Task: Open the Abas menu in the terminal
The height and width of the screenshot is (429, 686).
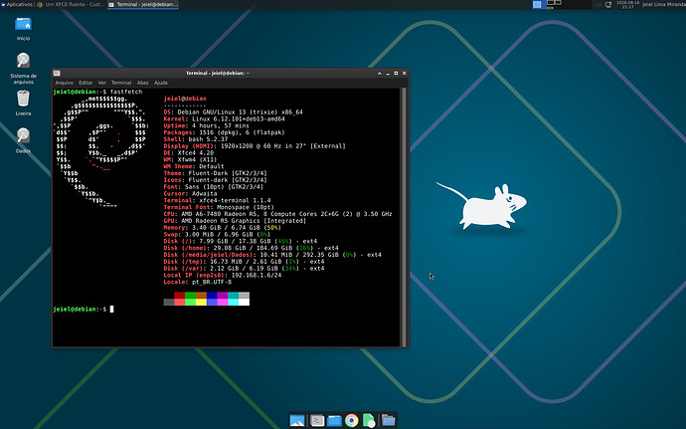Action: [x=142, y=83]
